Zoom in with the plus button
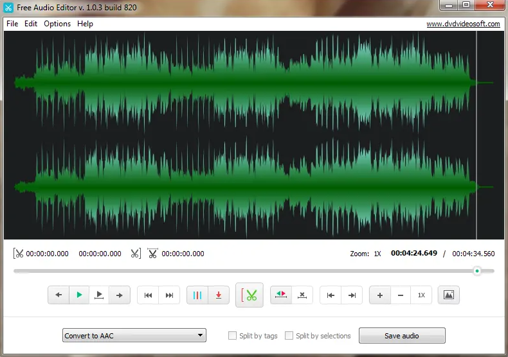The image size is (508, 357). coord(380,295)
